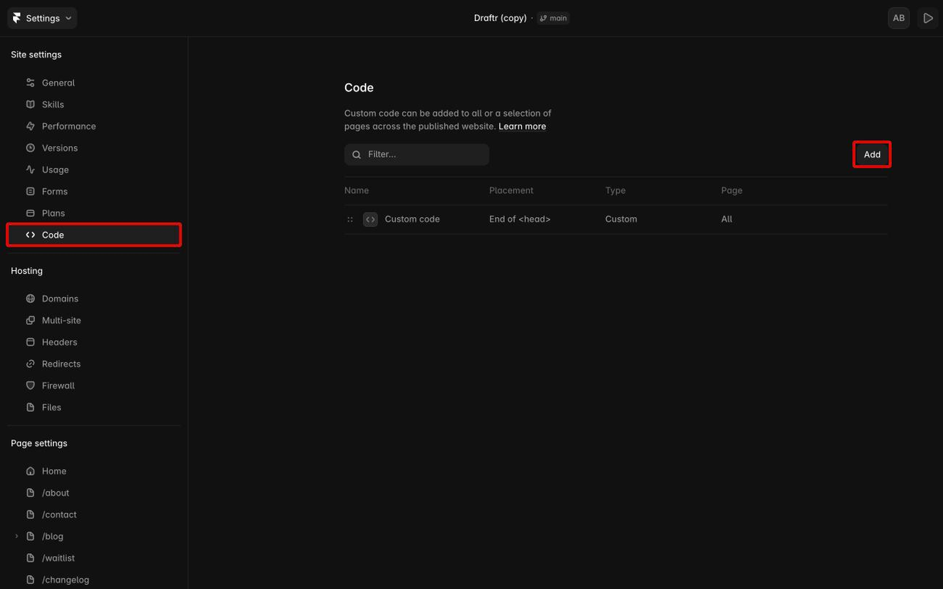Image resolution: width=943 pixels, height=589 pixels.
Task: Click the Firewall shield icon
Action: click(30, 385)
